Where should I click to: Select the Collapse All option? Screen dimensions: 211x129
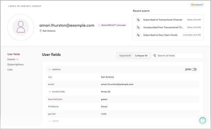click(141, 56)
